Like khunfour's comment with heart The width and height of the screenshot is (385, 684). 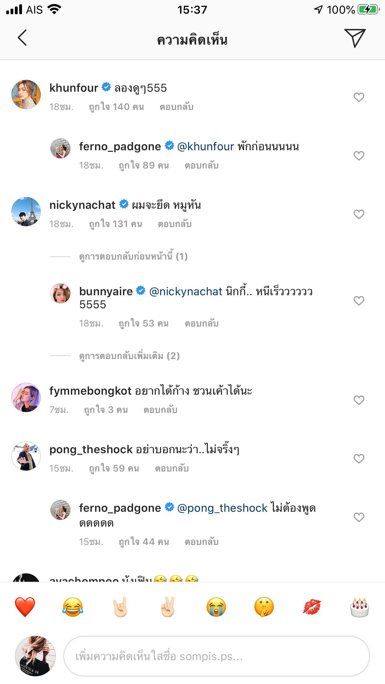coord(359,97)
